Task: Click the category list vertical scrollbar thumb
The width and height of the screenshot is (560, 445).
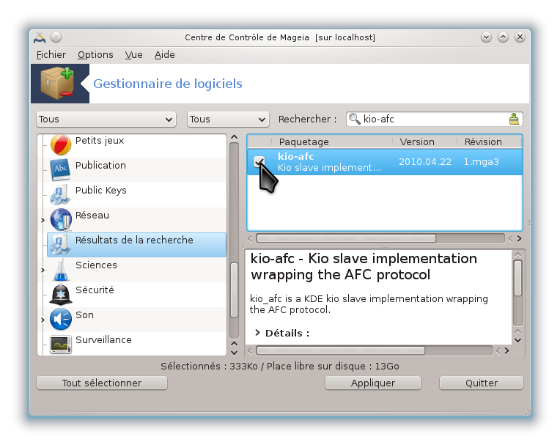Action: (235, 290)
